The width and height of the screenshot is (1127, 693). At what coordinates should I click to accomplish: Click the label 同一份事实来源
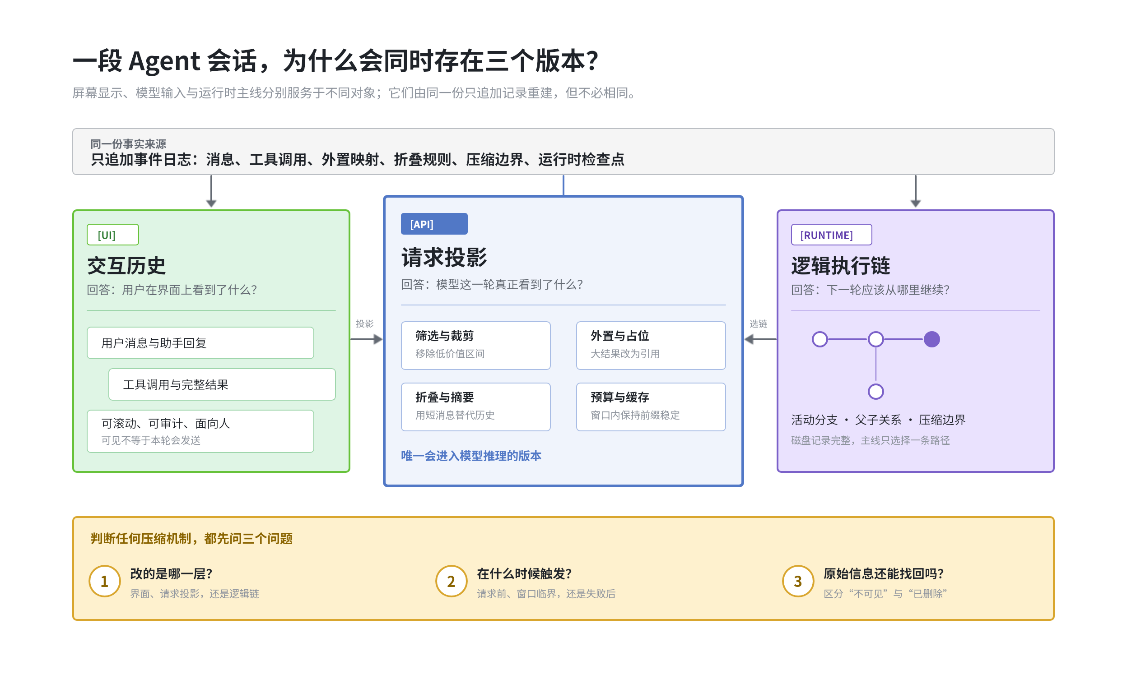[128, 144]
